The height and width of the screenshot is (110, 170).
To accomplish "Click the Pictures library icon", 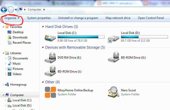I will (x=9, y=69).
